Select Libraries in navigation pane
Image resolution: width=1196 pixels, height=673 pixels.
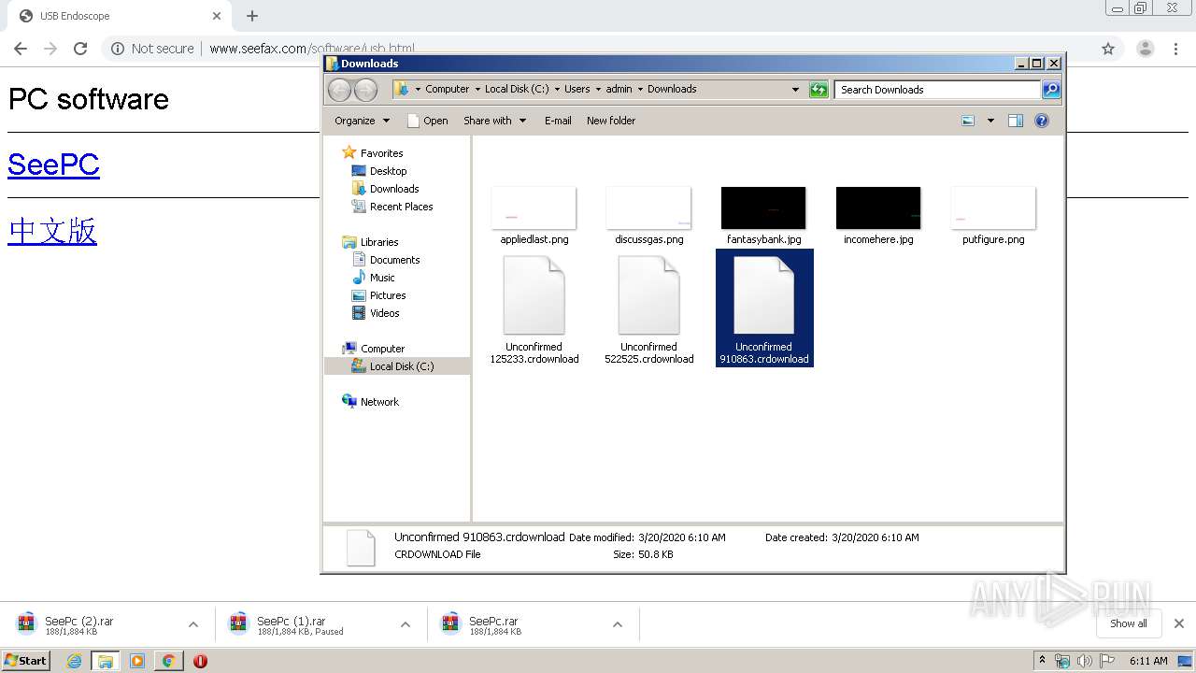tap(371, 242)
